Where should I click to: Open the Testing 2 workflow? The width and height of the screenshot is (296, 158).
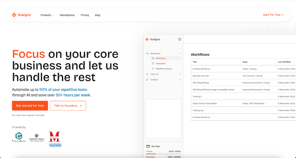click(x=243, y=96)
